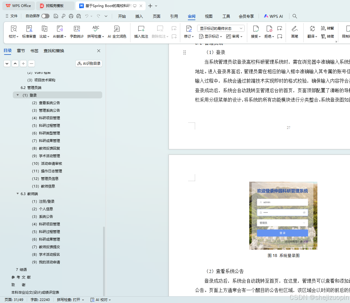Go to (11) 操作日志管理 heading
The width and height of the screenshot is (350, 303).
[47, 171]
